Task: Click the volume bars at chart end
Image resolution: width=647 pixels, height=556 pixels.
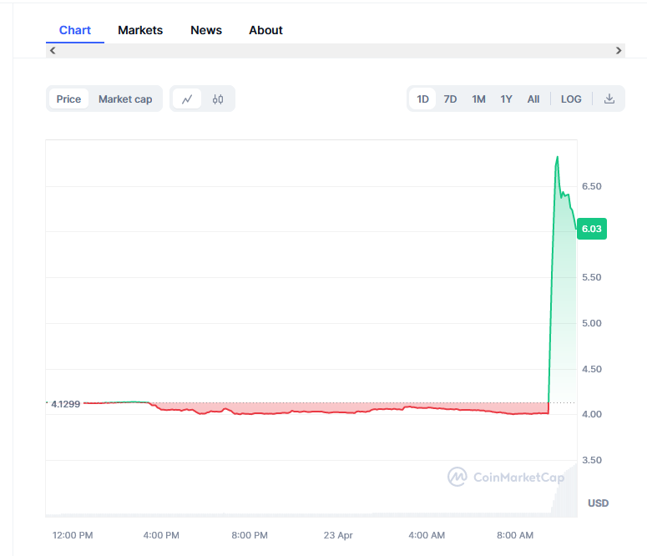Action: click(x=564, y=491)
